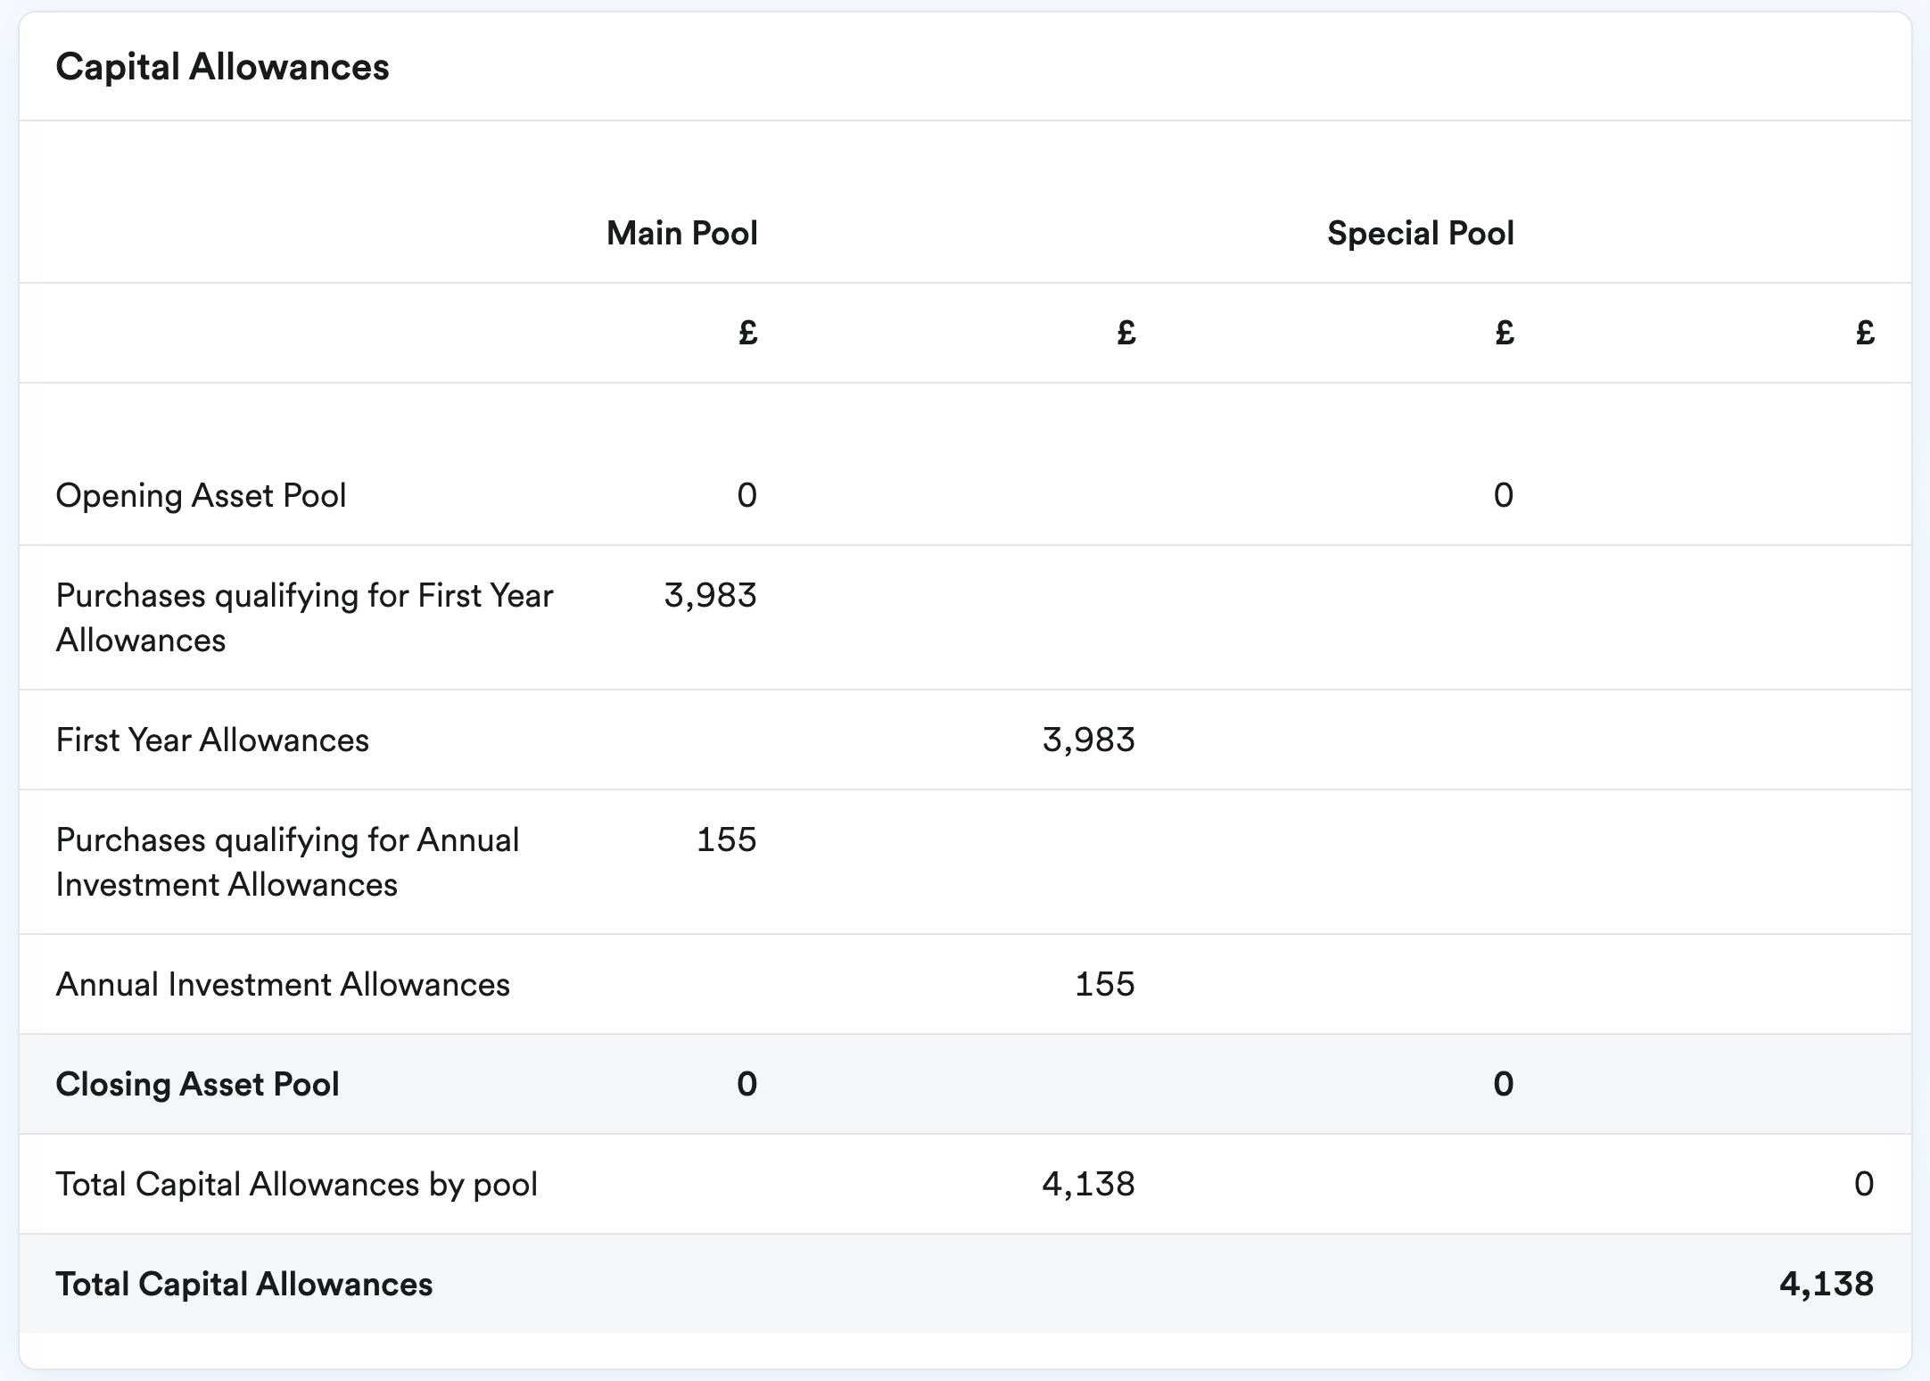Click the Annual Investment Allowances row label

(x=283, y=985)
